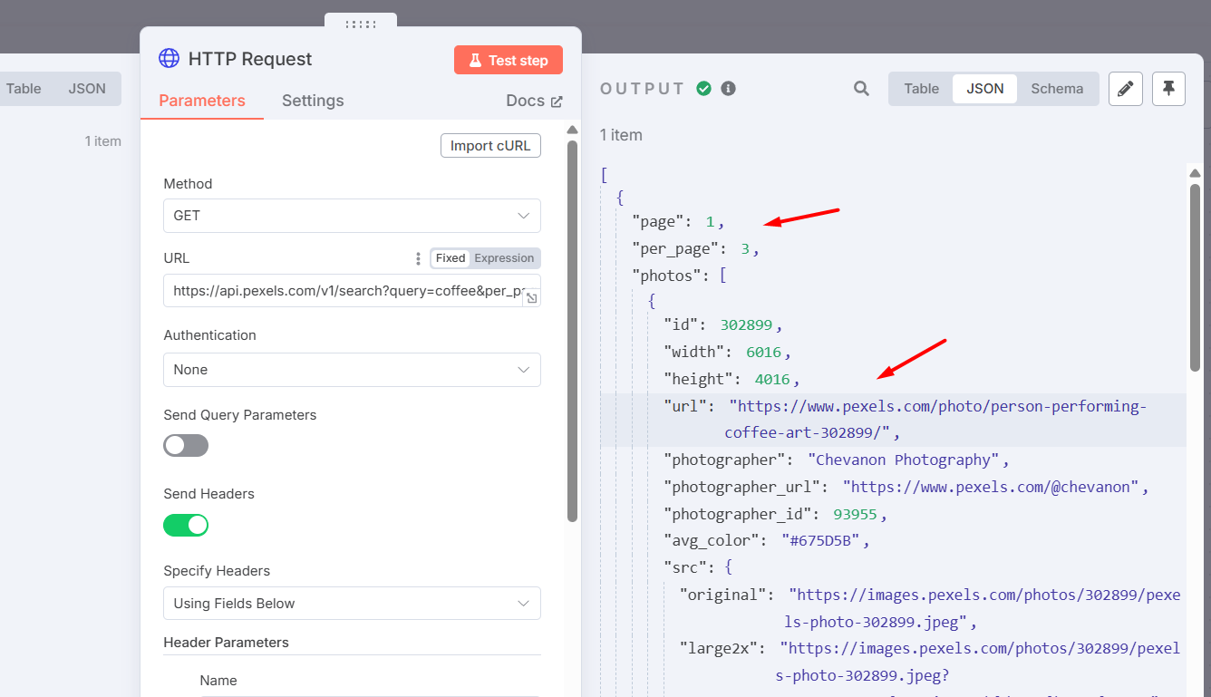Open the Method dropdown showing GET
1211x697 pixels.
tap(352, 216)
